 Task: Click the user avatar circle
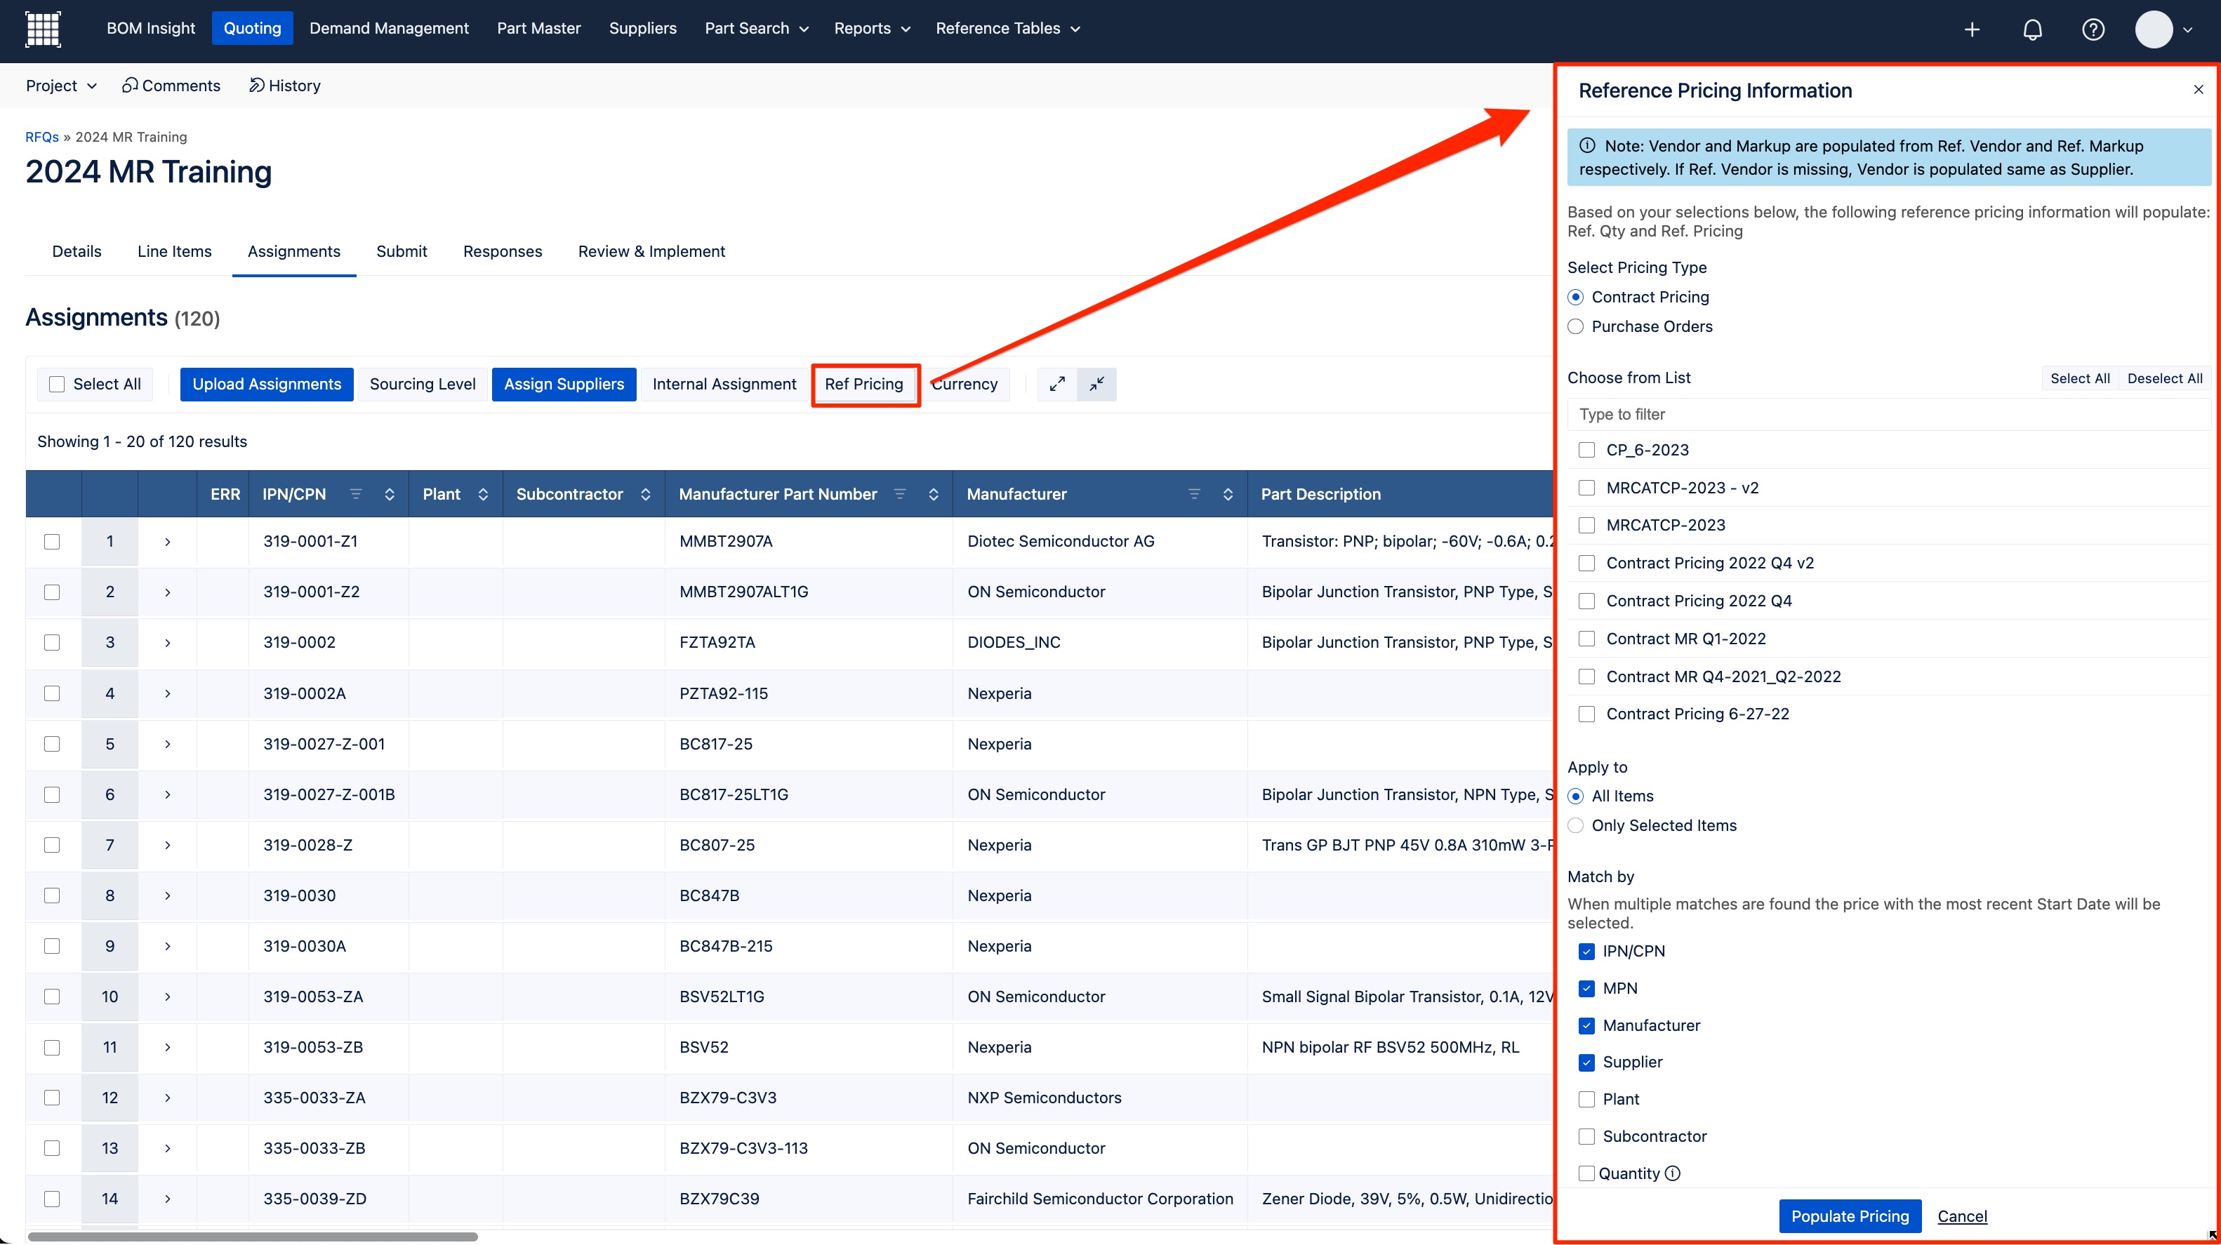click(2153, 29)
